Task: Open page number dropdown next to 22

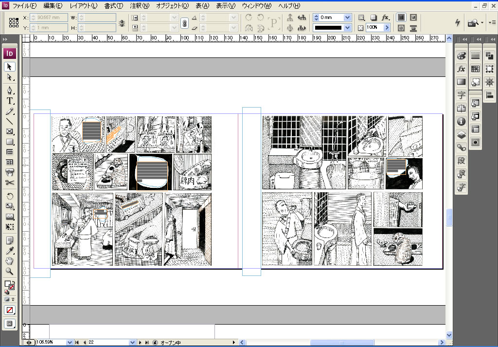Action: pos(133,342)
